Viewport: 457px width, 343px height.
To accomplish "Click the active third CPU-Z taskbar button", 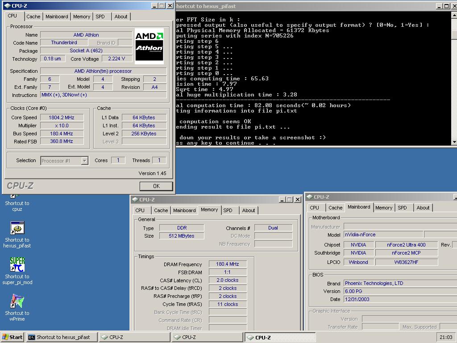I will click(280, 337).
